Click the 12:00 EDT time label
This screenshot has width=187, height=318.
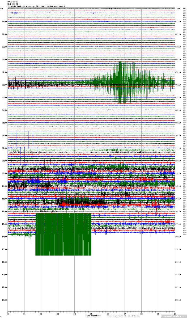5,211
